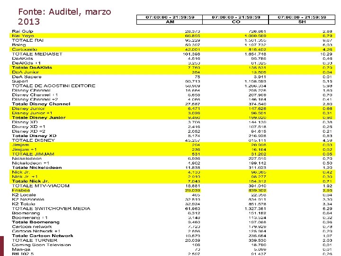Click the Frisbee row label

(21, 190)
